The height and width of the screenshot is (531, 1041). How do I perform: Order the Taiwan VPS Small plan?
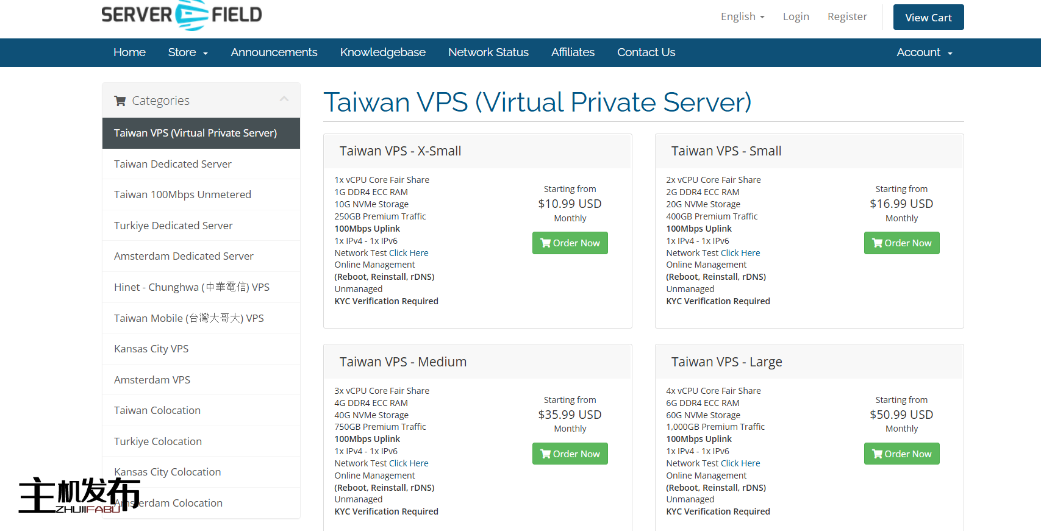(901, 243)
